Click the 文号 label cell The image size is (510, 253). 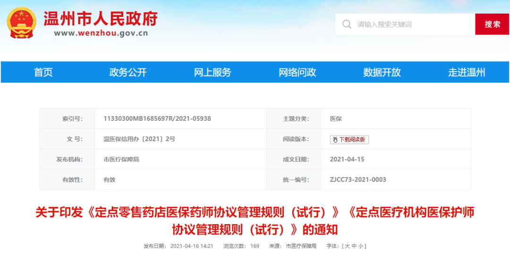[x=67, y=139]
